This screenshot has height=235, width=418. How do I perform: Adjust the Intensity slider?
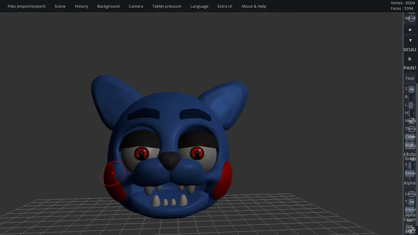point(411,105)
